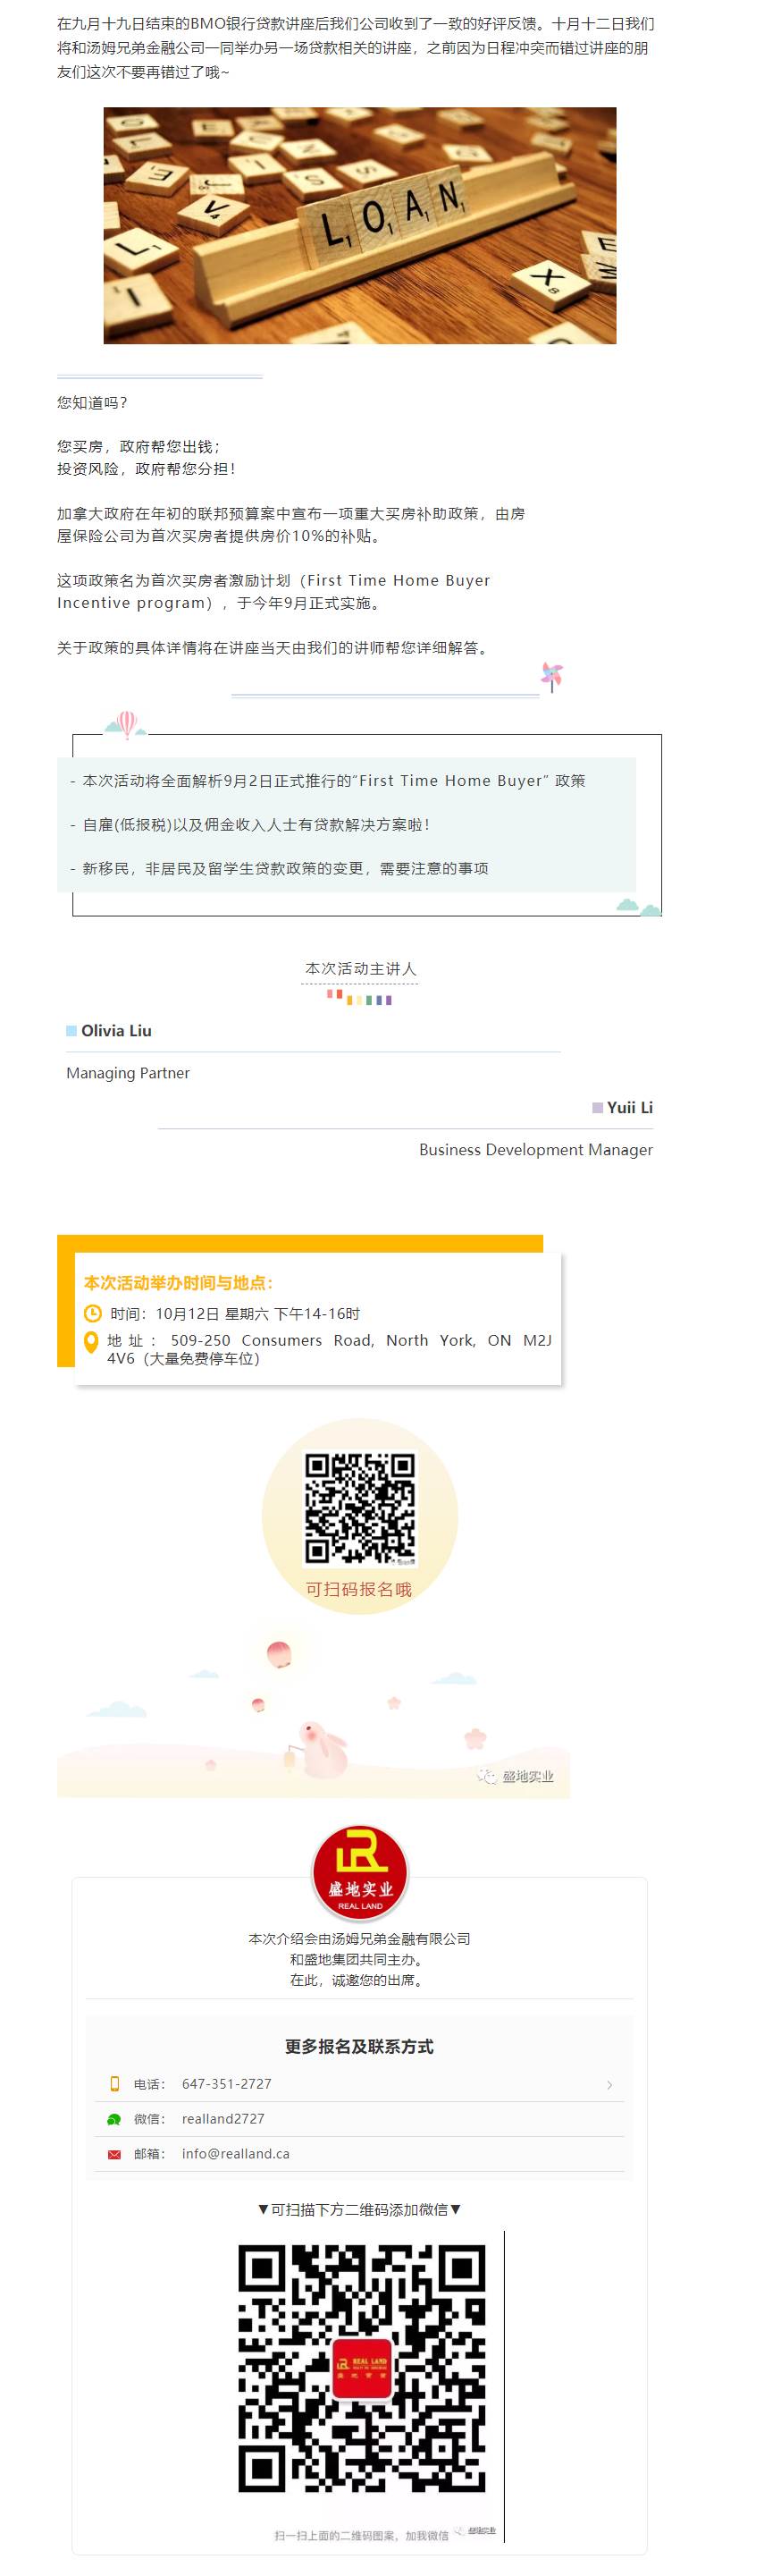Click the blue square beside Olivia Liu
764x2576 pixels.
point(71,1031)
